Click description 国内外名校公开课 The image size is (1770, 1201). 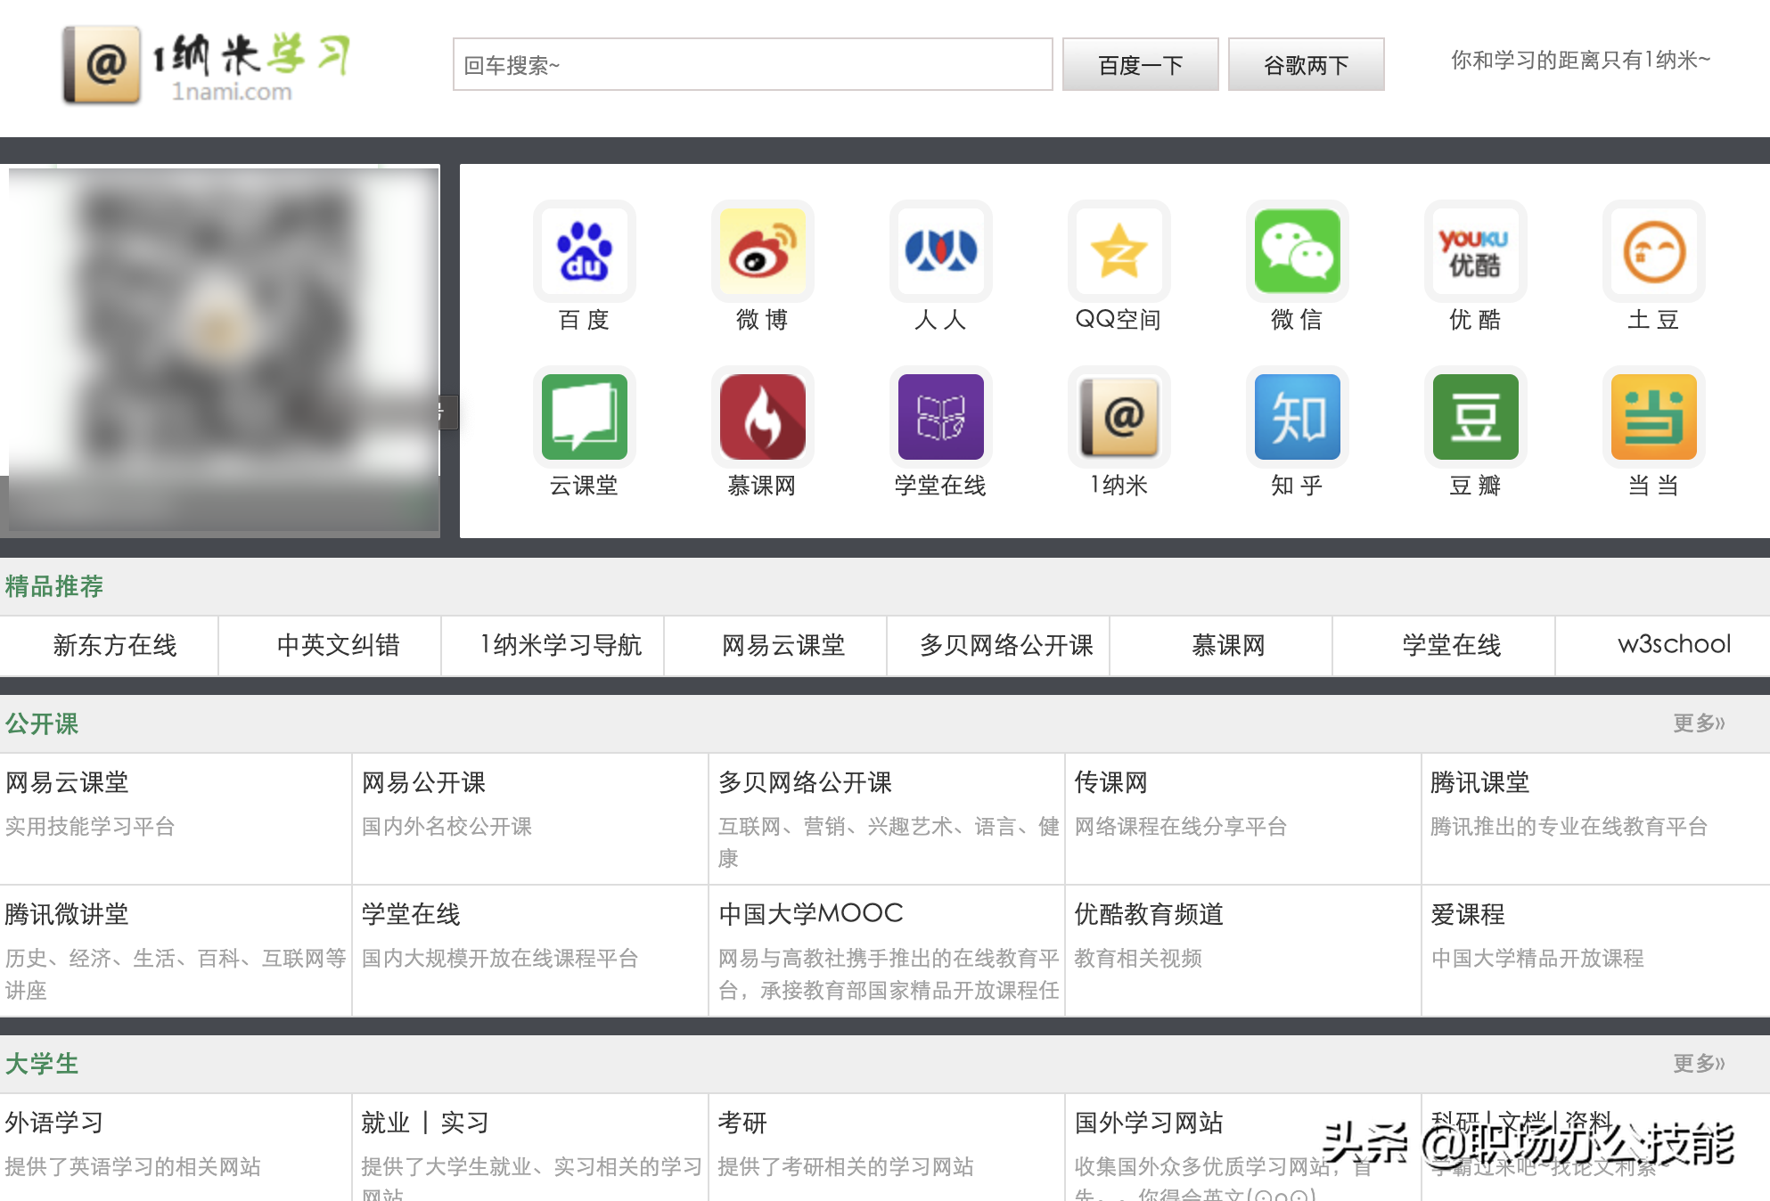(x=447, y=827)
